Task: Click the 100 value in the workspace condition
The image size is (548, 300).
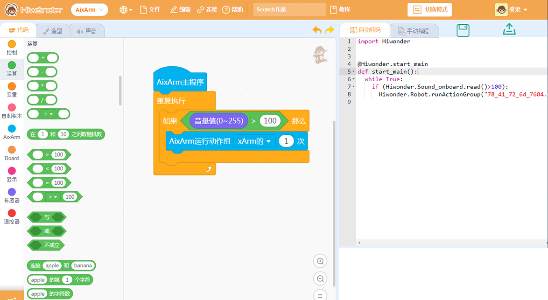Action: [270, 121]
